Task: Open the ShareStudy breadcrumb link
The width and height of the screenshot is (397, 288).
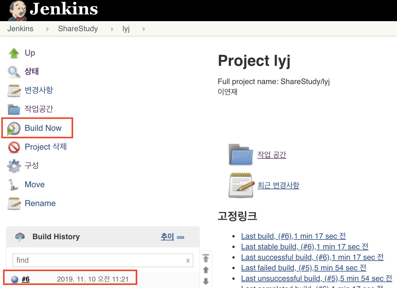Action: click(x=78, y=29)
